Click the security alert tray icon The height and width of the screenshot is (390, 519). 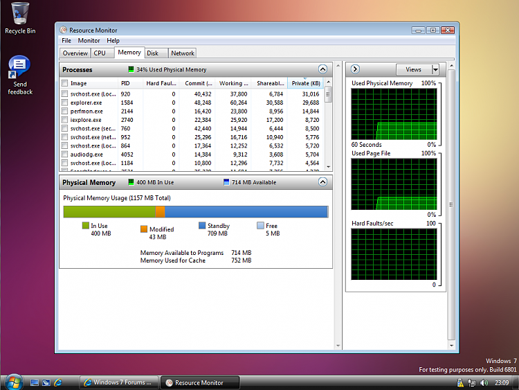click(460, 383)
